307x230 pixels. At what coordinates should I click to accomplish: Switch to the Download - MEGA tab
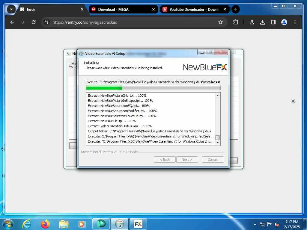(123, 9)
